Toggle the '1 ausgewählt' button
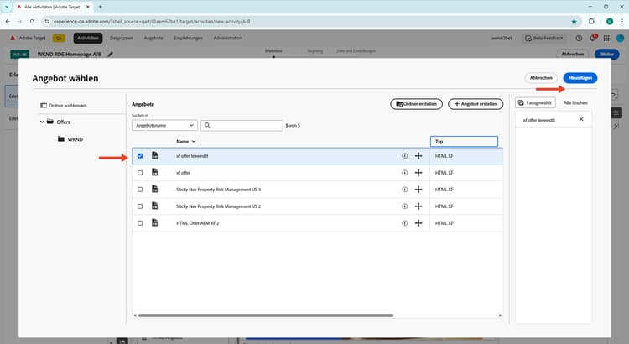Screen dimensions: 629x344 [535, 102]
